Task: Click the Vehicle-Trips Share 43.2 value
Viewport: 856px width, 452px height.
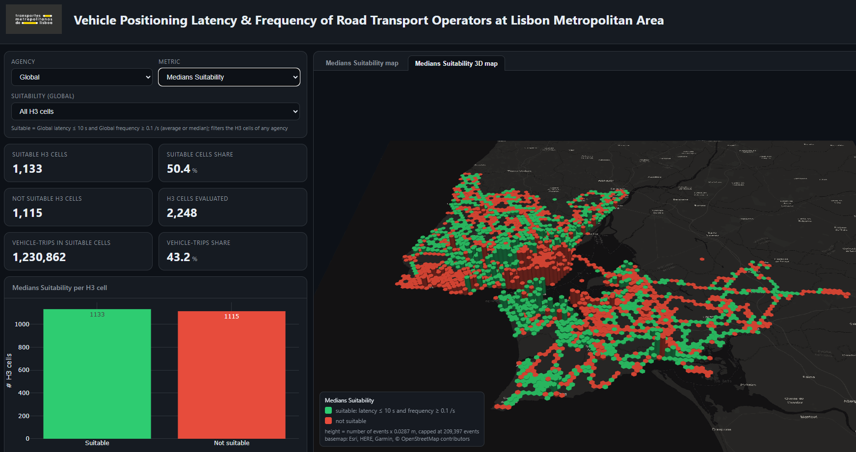Action: [179, 257]
